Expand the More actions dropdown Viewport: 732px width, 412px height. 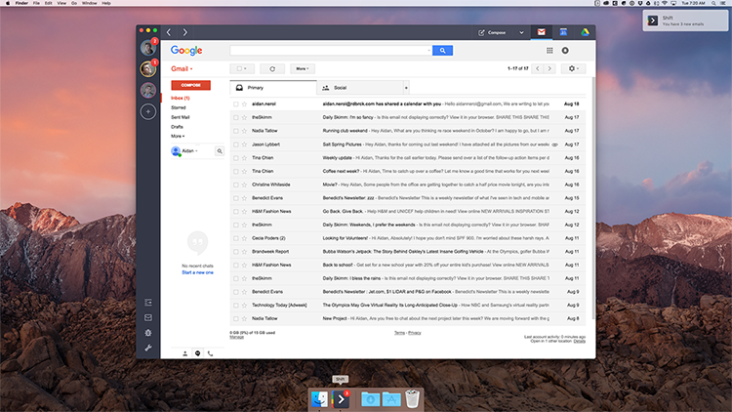[x=302, y=68]
